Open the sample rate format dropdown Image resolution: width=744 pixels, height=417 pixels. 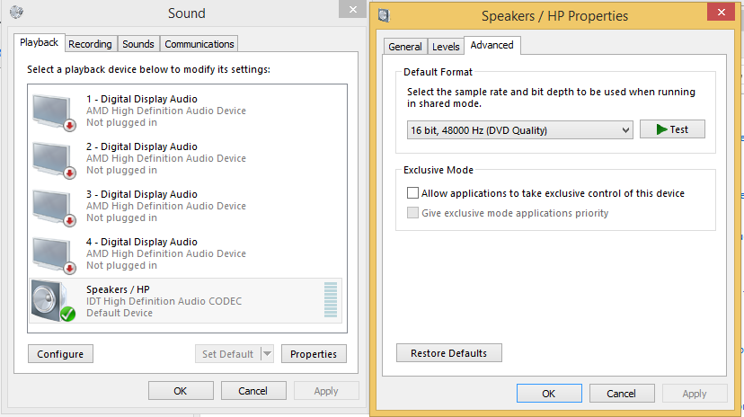(520, 130)
